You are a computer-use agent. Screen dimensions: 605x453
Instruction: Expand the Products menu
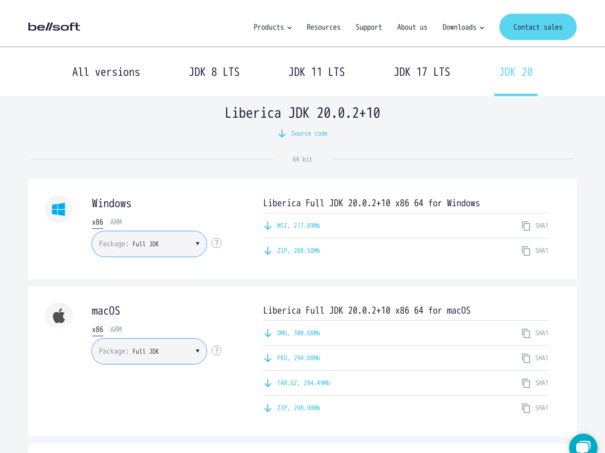[x=273, y=27]
